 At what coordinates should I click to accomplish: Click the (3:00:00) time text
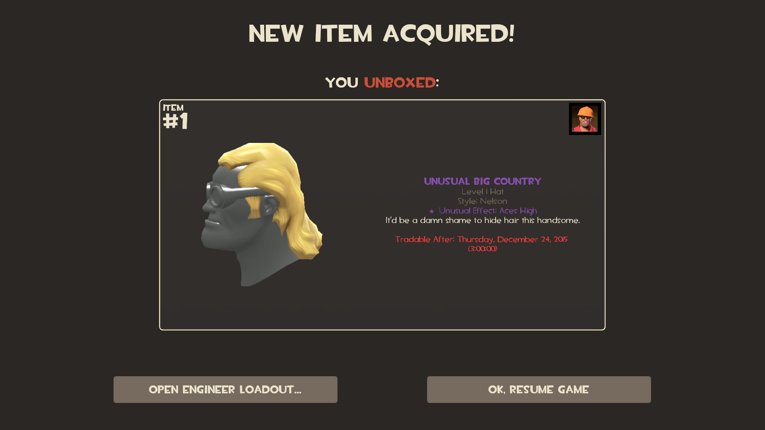pyautogui.click(x=483, y=249)
